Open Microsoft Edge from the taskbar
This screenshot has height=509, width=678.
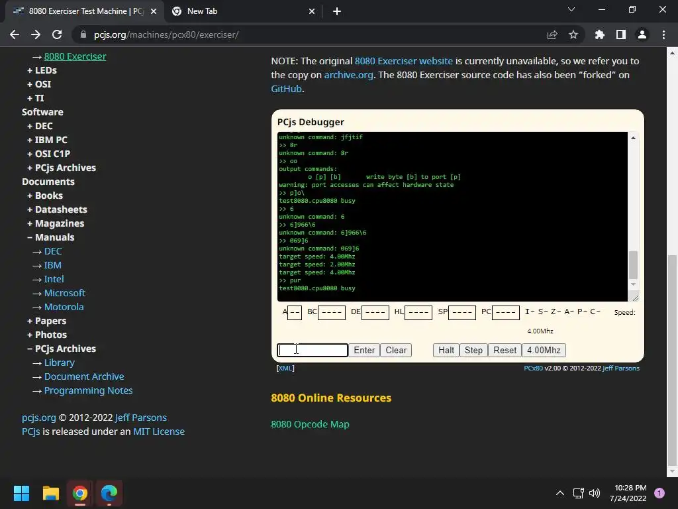pyautogui.click(x=109, y=493)
